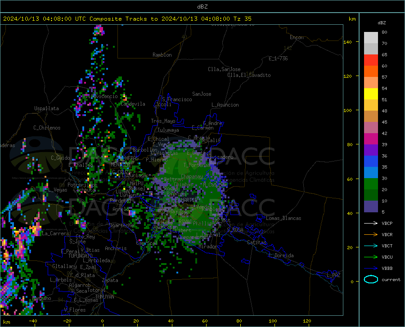The image size is (405, 327).
Task: Click the Anchoris place label
Action: tap(116, 249)
